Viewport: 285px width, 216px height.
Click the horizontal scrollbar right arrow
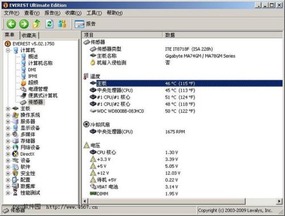[279, 201]
